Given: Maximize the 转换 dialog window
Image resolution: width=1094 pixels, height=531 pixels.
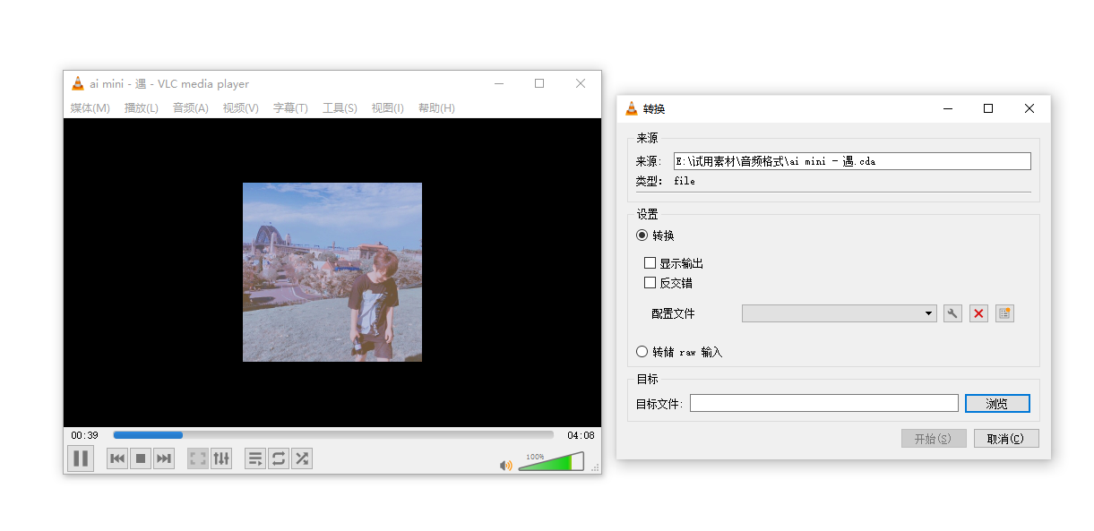Looking at the screenshot, I should click(988, 108).
